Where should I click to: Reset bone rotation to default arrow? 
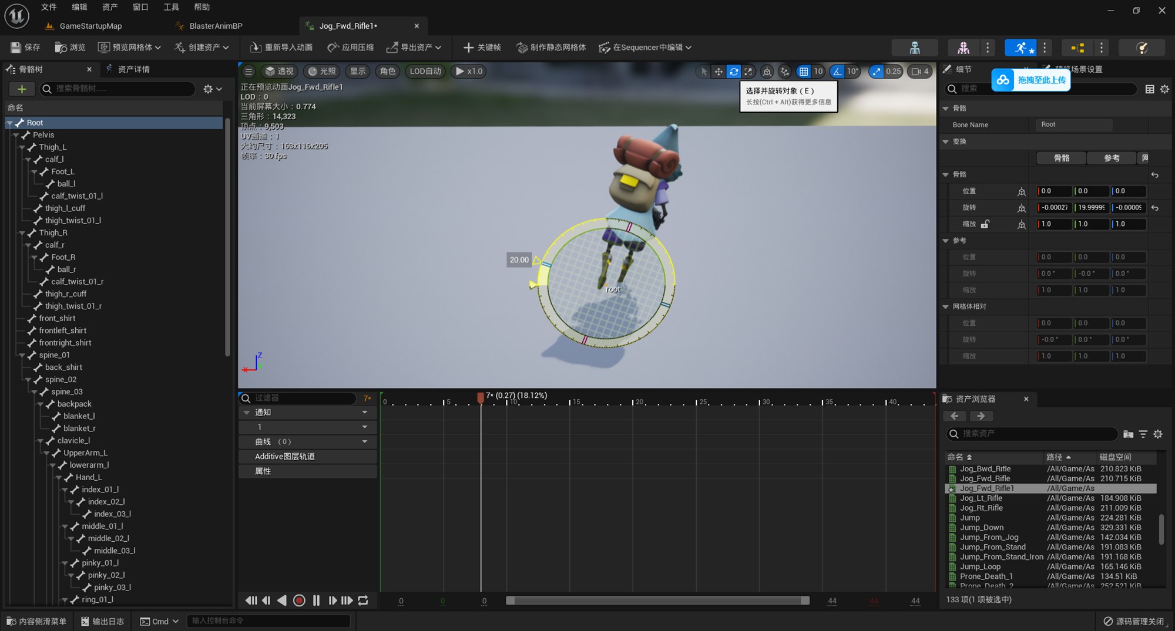pyautogui.click(x=1155, y=208)
